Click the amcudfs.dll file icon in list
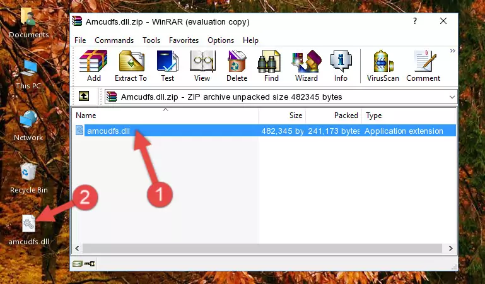This screenshot has width=485, height=284. (79, 130)
